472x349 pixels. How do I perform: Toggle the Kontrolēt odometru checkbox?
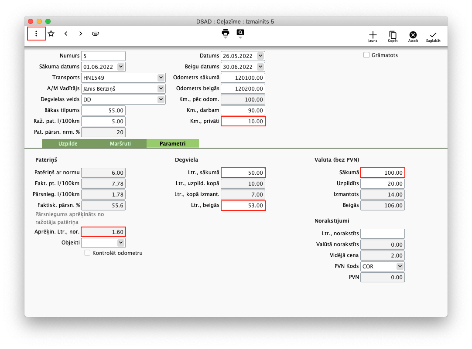click(x=87, y=253)
